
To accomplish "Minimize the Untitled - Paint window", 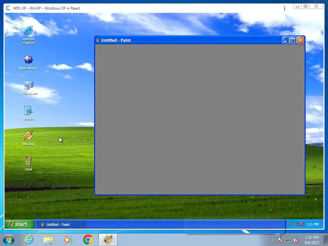I will tap(285, 40).
